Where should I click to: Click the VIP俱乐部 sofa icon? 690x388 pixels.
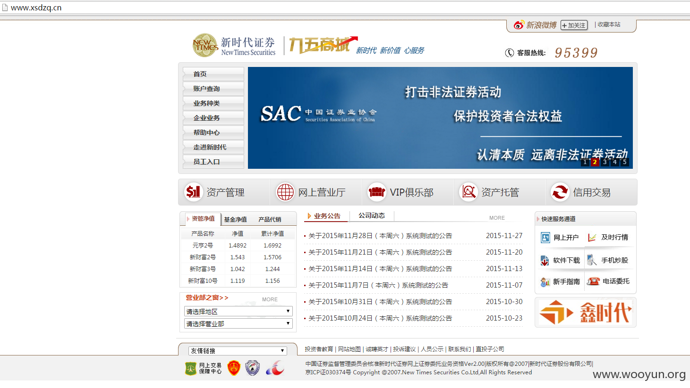point(377,192)
